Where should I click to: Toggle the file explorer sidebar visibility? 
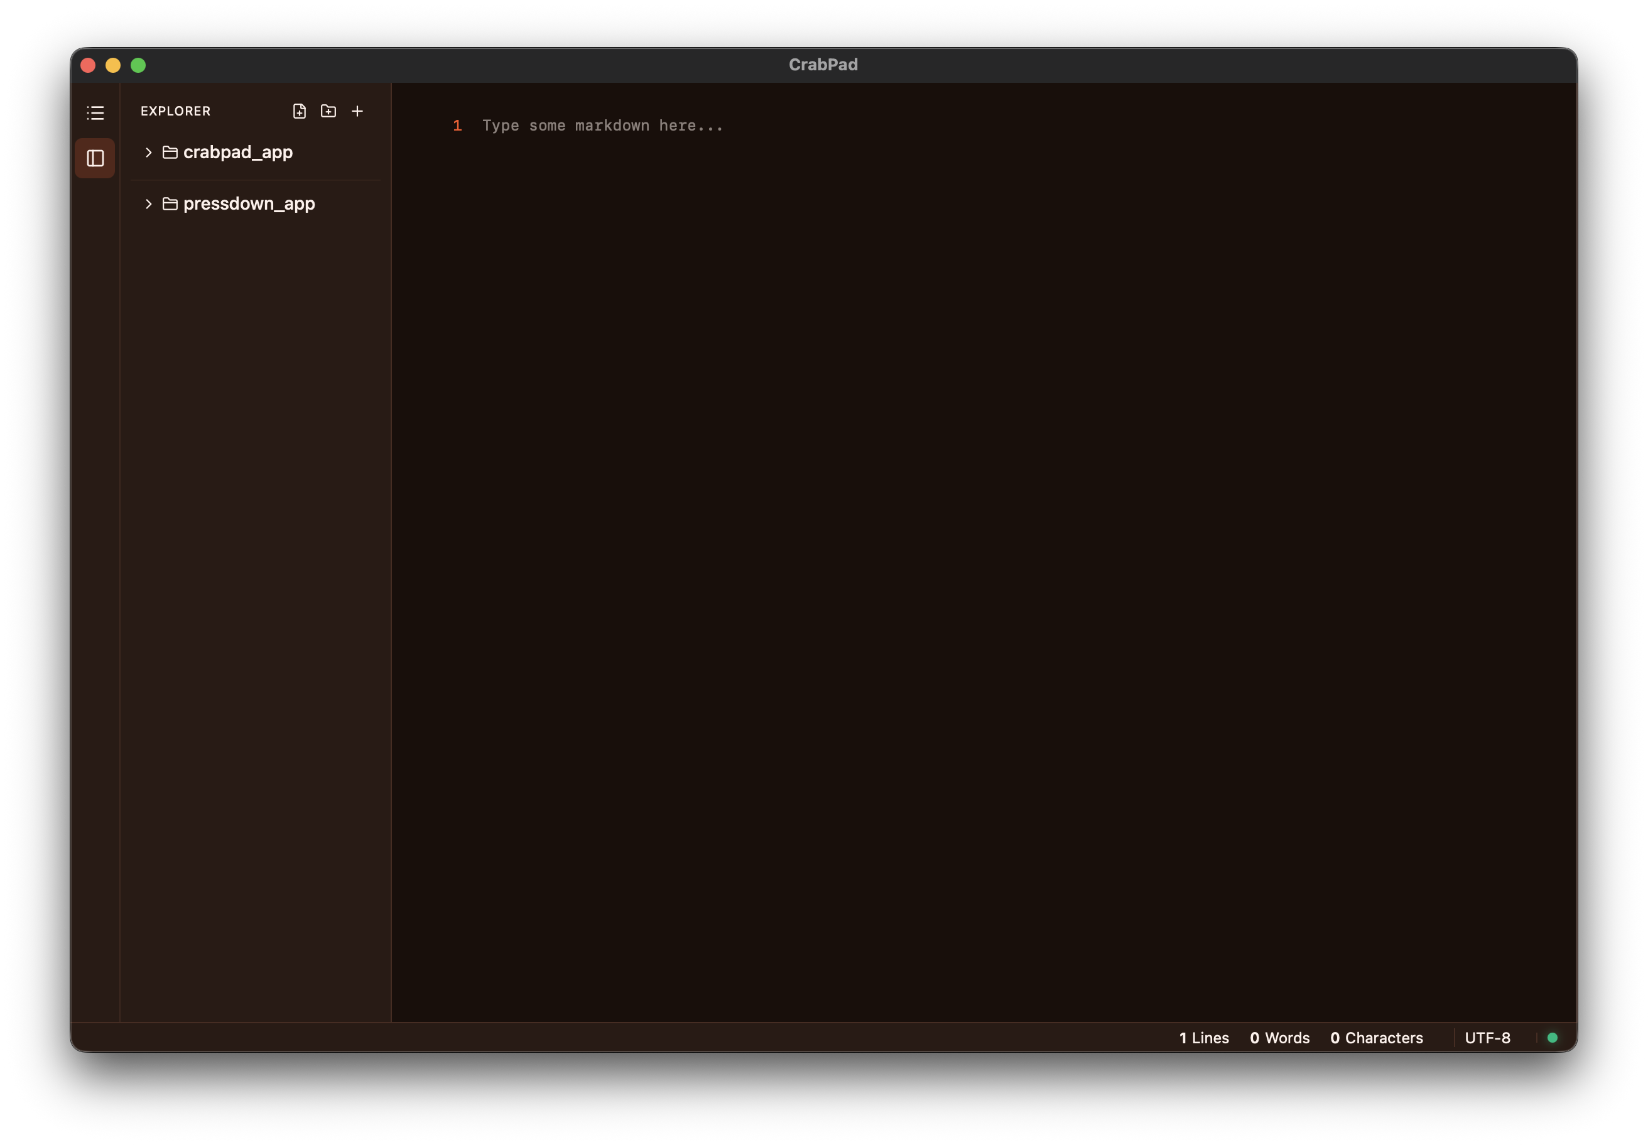(95, 159)
